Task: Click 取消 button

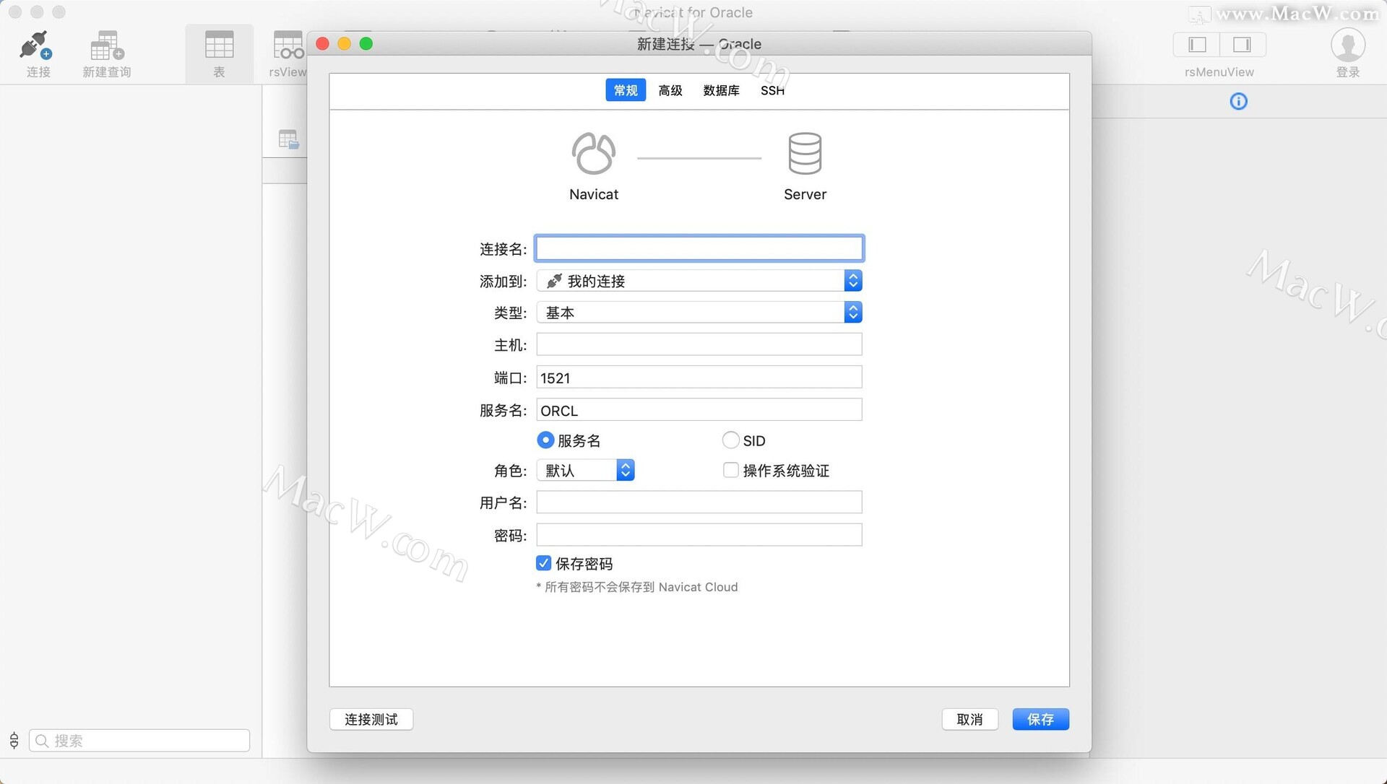Action: pos(969,719)
